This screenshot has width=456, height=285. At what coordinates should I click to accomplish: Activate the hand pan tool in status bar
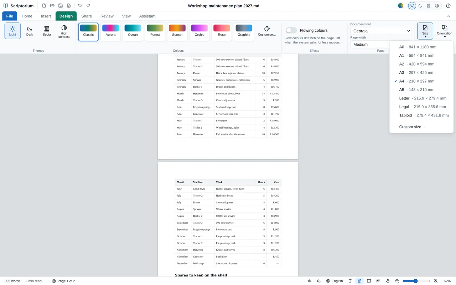(388, 281)
